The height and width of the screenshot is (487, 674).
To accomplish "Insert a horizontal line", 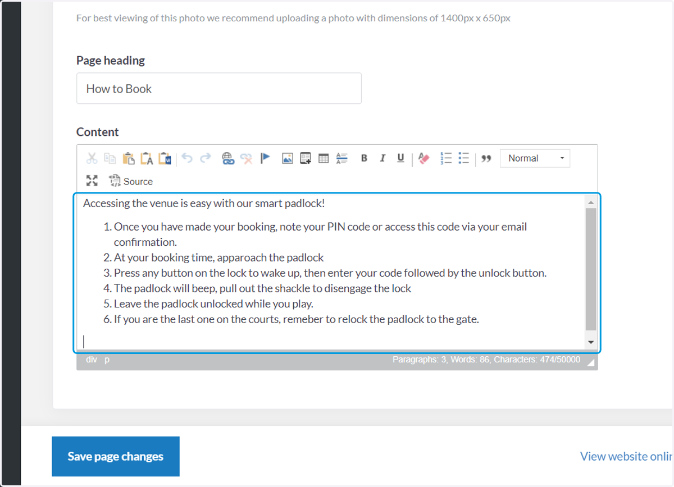I will [x=341, y=158].
